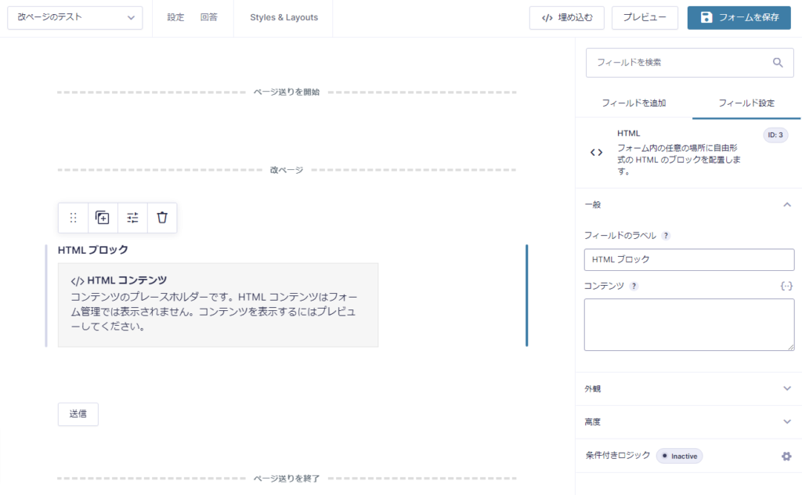Open the Styles & Layouts menu

(284, 17)
